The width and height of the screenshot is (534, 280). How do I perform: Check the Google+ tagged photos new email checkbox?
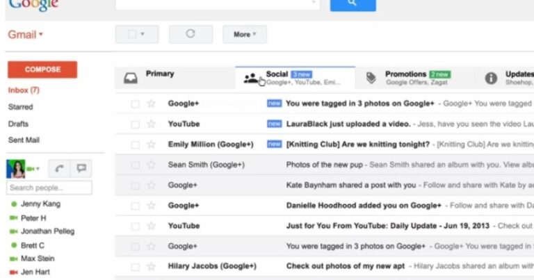135,104
